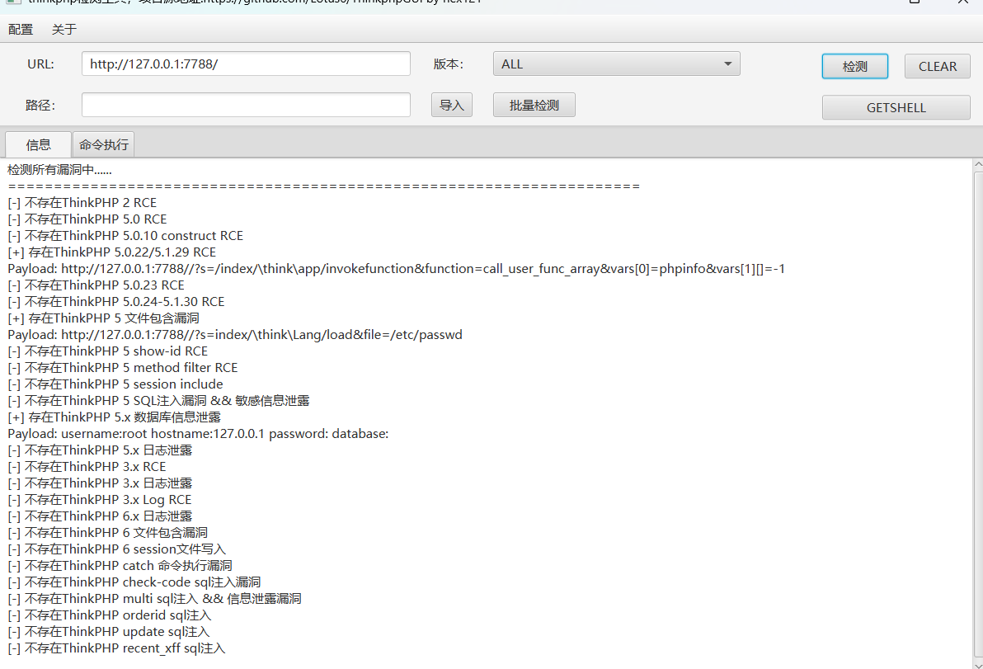This screenshot has height=669, width=983.
Task: Click the line 不存在ThinkPHP 2 RCE
Action: tap(82, 203)
